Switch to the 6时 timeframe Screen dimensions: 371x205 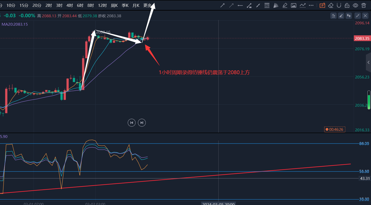pos(80,5)
